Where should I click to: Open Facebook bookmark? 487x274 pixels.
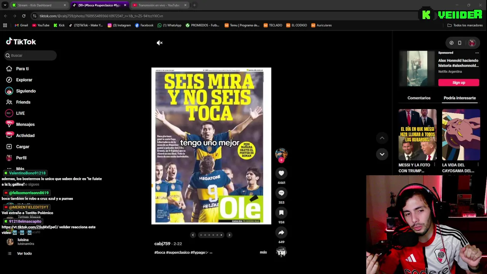click(x=144, y=25)
